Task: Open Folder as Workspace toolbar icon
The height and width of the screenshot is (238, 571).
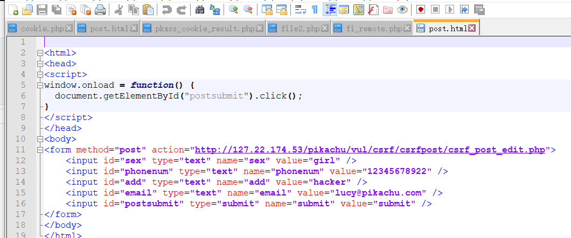Action: 388,10
